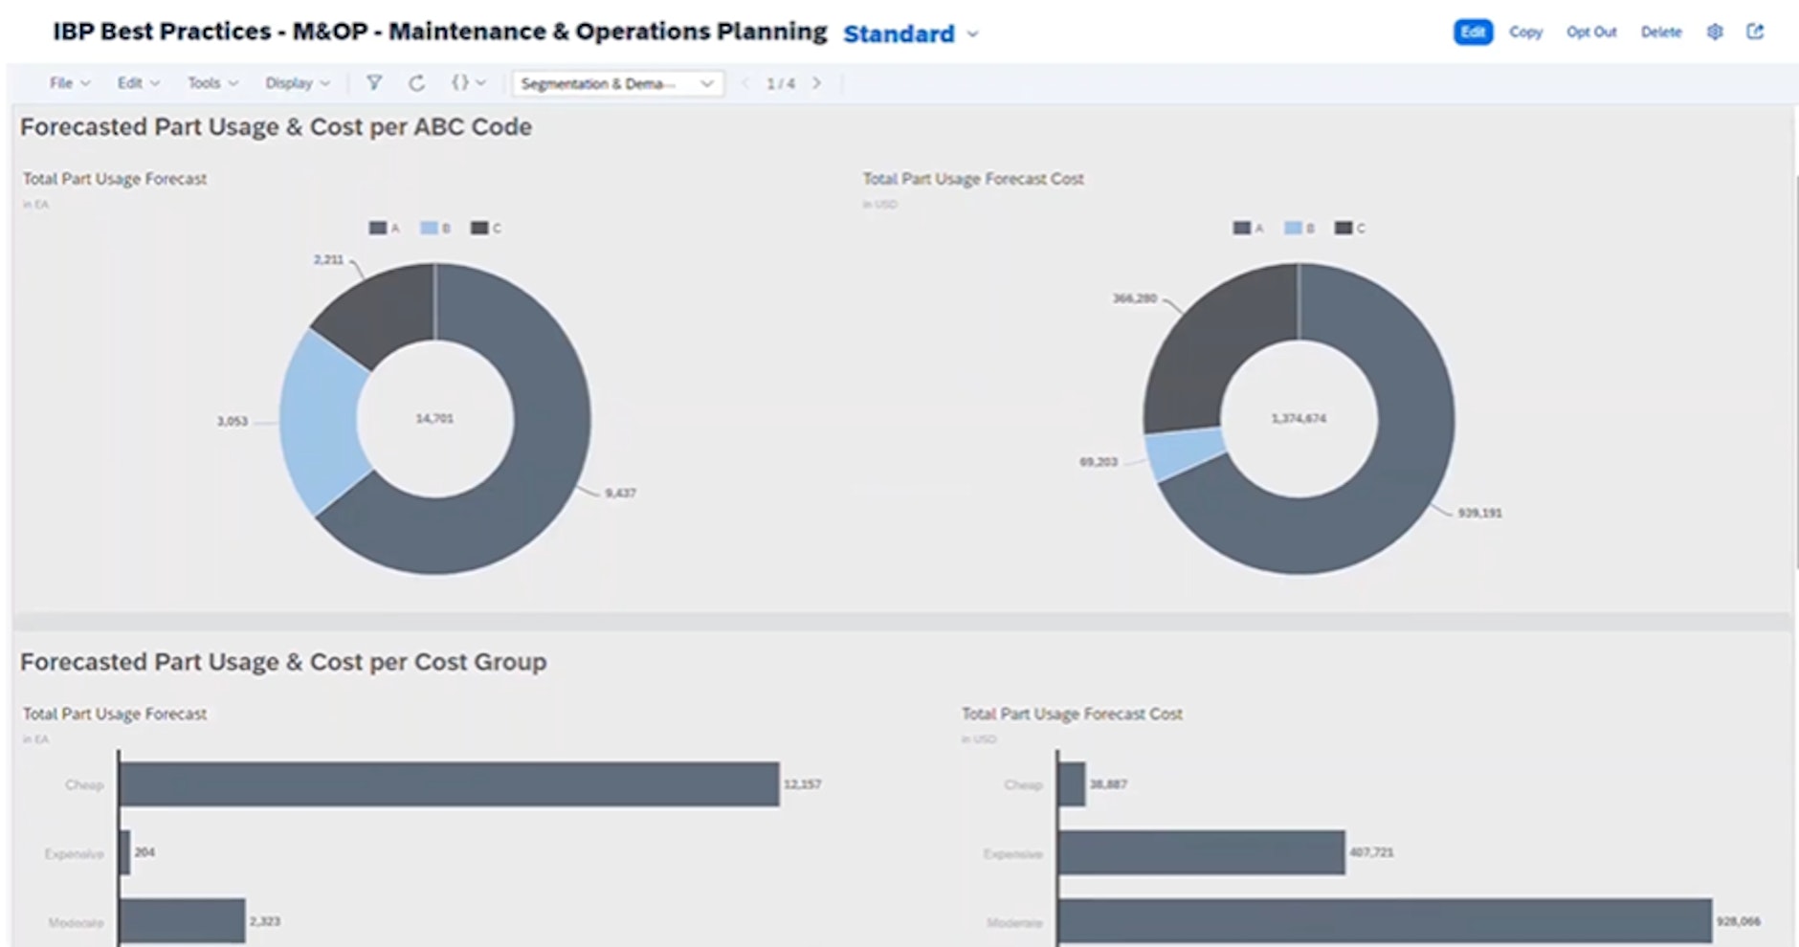Select the formula {} icon

coord(459,83)
